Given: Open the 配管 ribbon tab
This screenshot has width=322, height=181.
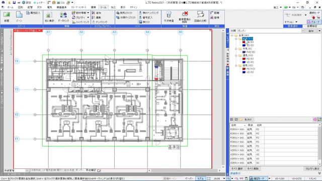Looking at the screenshot, I should [30, 8].
